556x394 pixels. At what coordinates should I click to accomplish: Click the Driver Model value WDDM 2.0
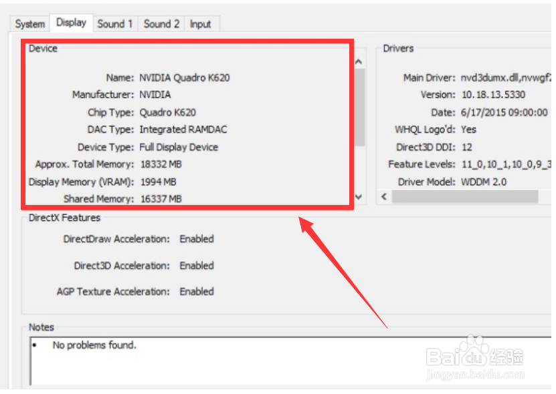[484, 182]
